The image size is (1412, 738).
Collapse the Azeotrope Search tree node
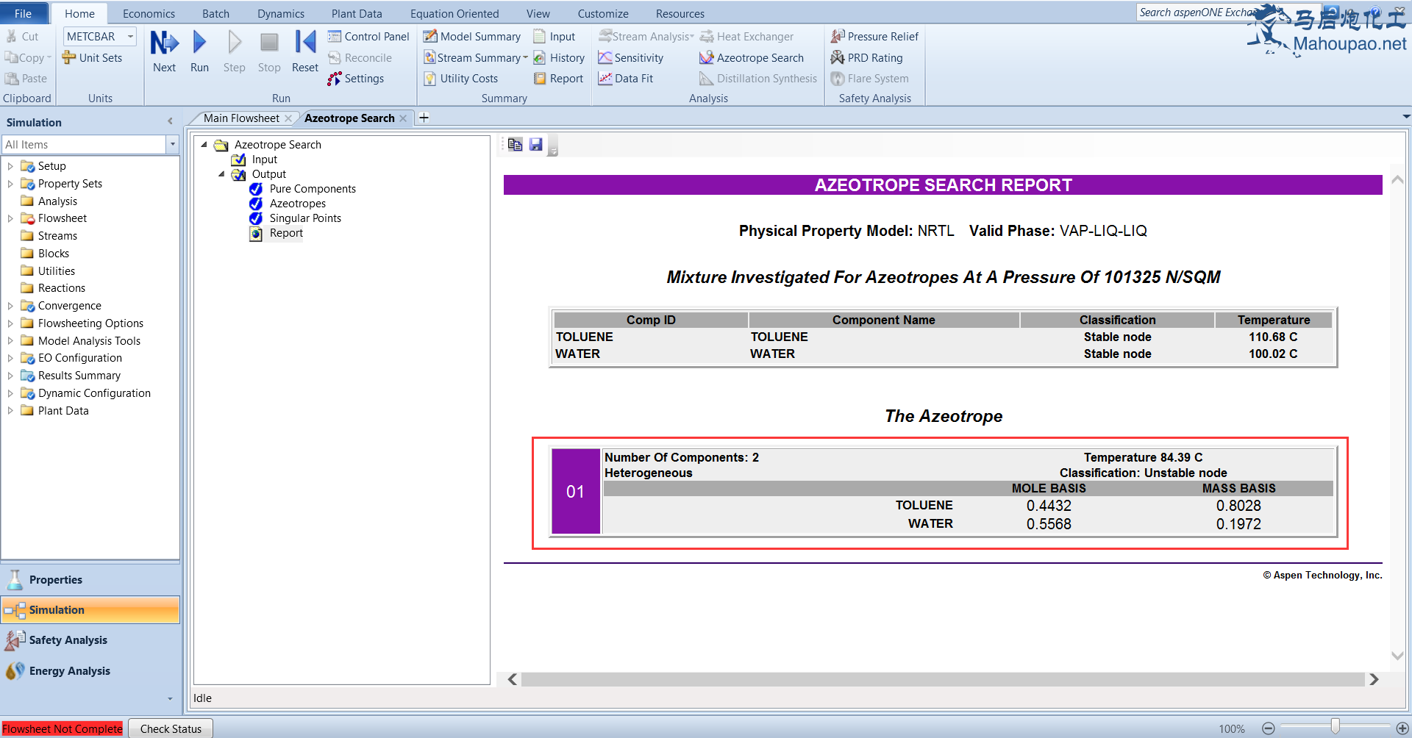point(204,145)
